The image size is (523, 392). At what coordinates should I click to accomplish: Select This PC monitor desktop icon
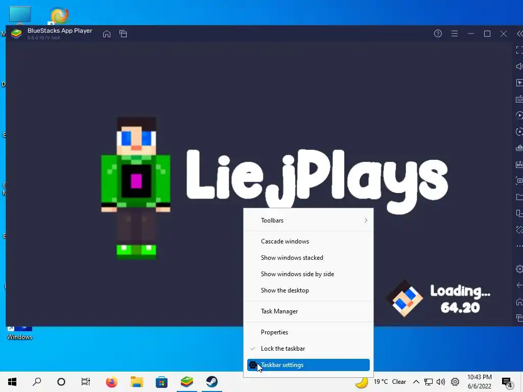(20, 15)
